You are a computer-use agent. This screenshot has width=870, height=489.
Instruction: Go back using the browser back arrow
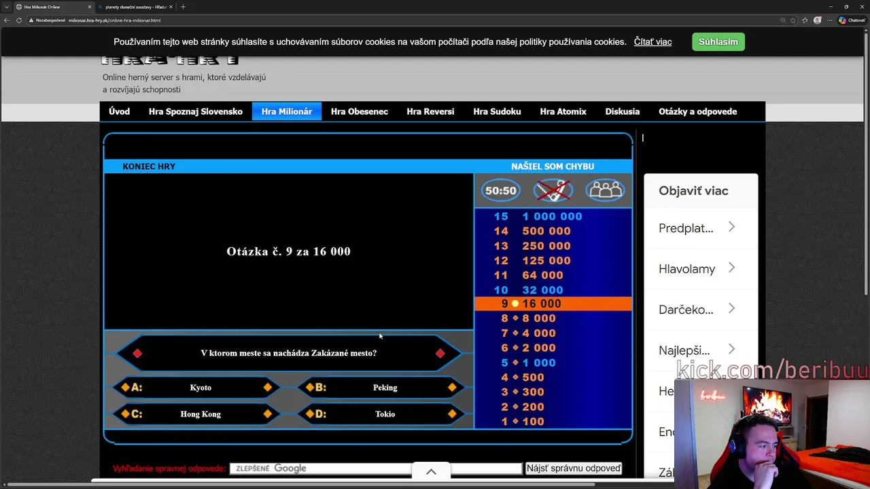pyautogui.click(x=7, y=20)
